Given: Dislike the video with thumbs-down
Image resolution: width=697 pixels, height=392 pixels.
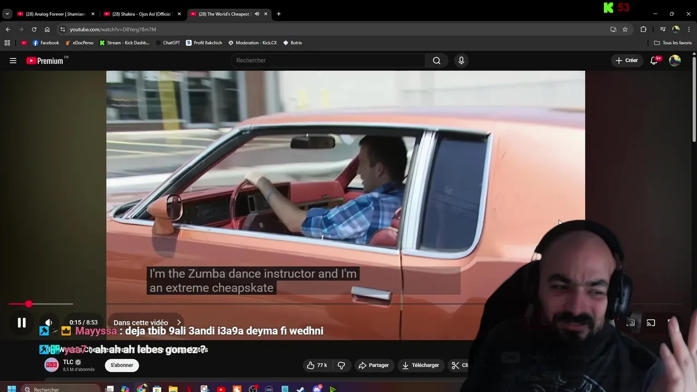Looking at the screenshot, I should pos(341,365).
